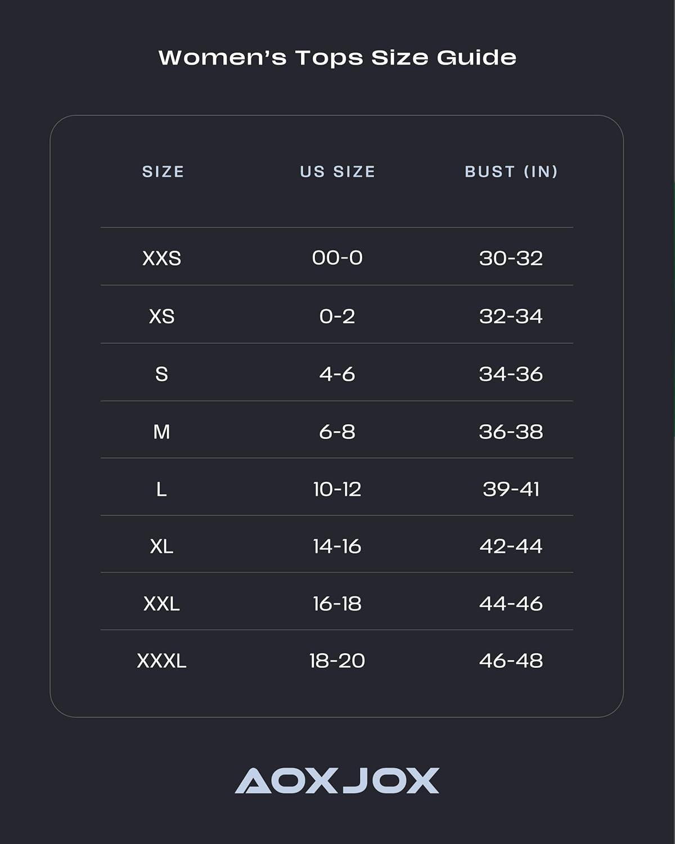The width and height of the screenshot is (675, 844).
Task: Click the XXS size label
Action: click(161, 258)
